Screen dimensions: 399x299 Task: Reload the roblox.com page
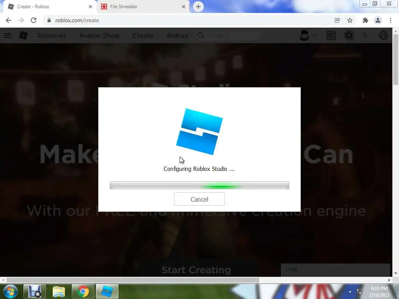(34, 20)
